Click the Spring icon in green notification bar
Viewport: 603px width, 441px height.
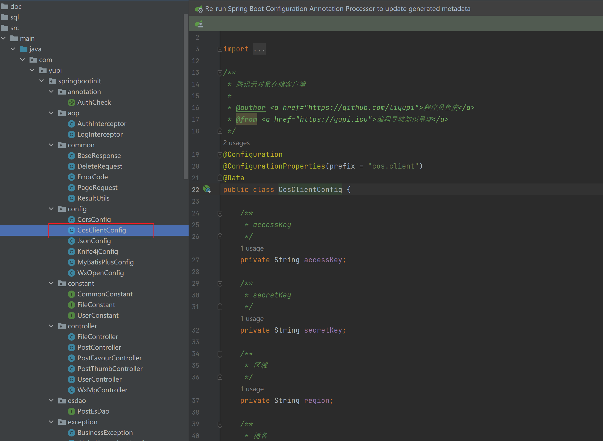pos(199,24)
